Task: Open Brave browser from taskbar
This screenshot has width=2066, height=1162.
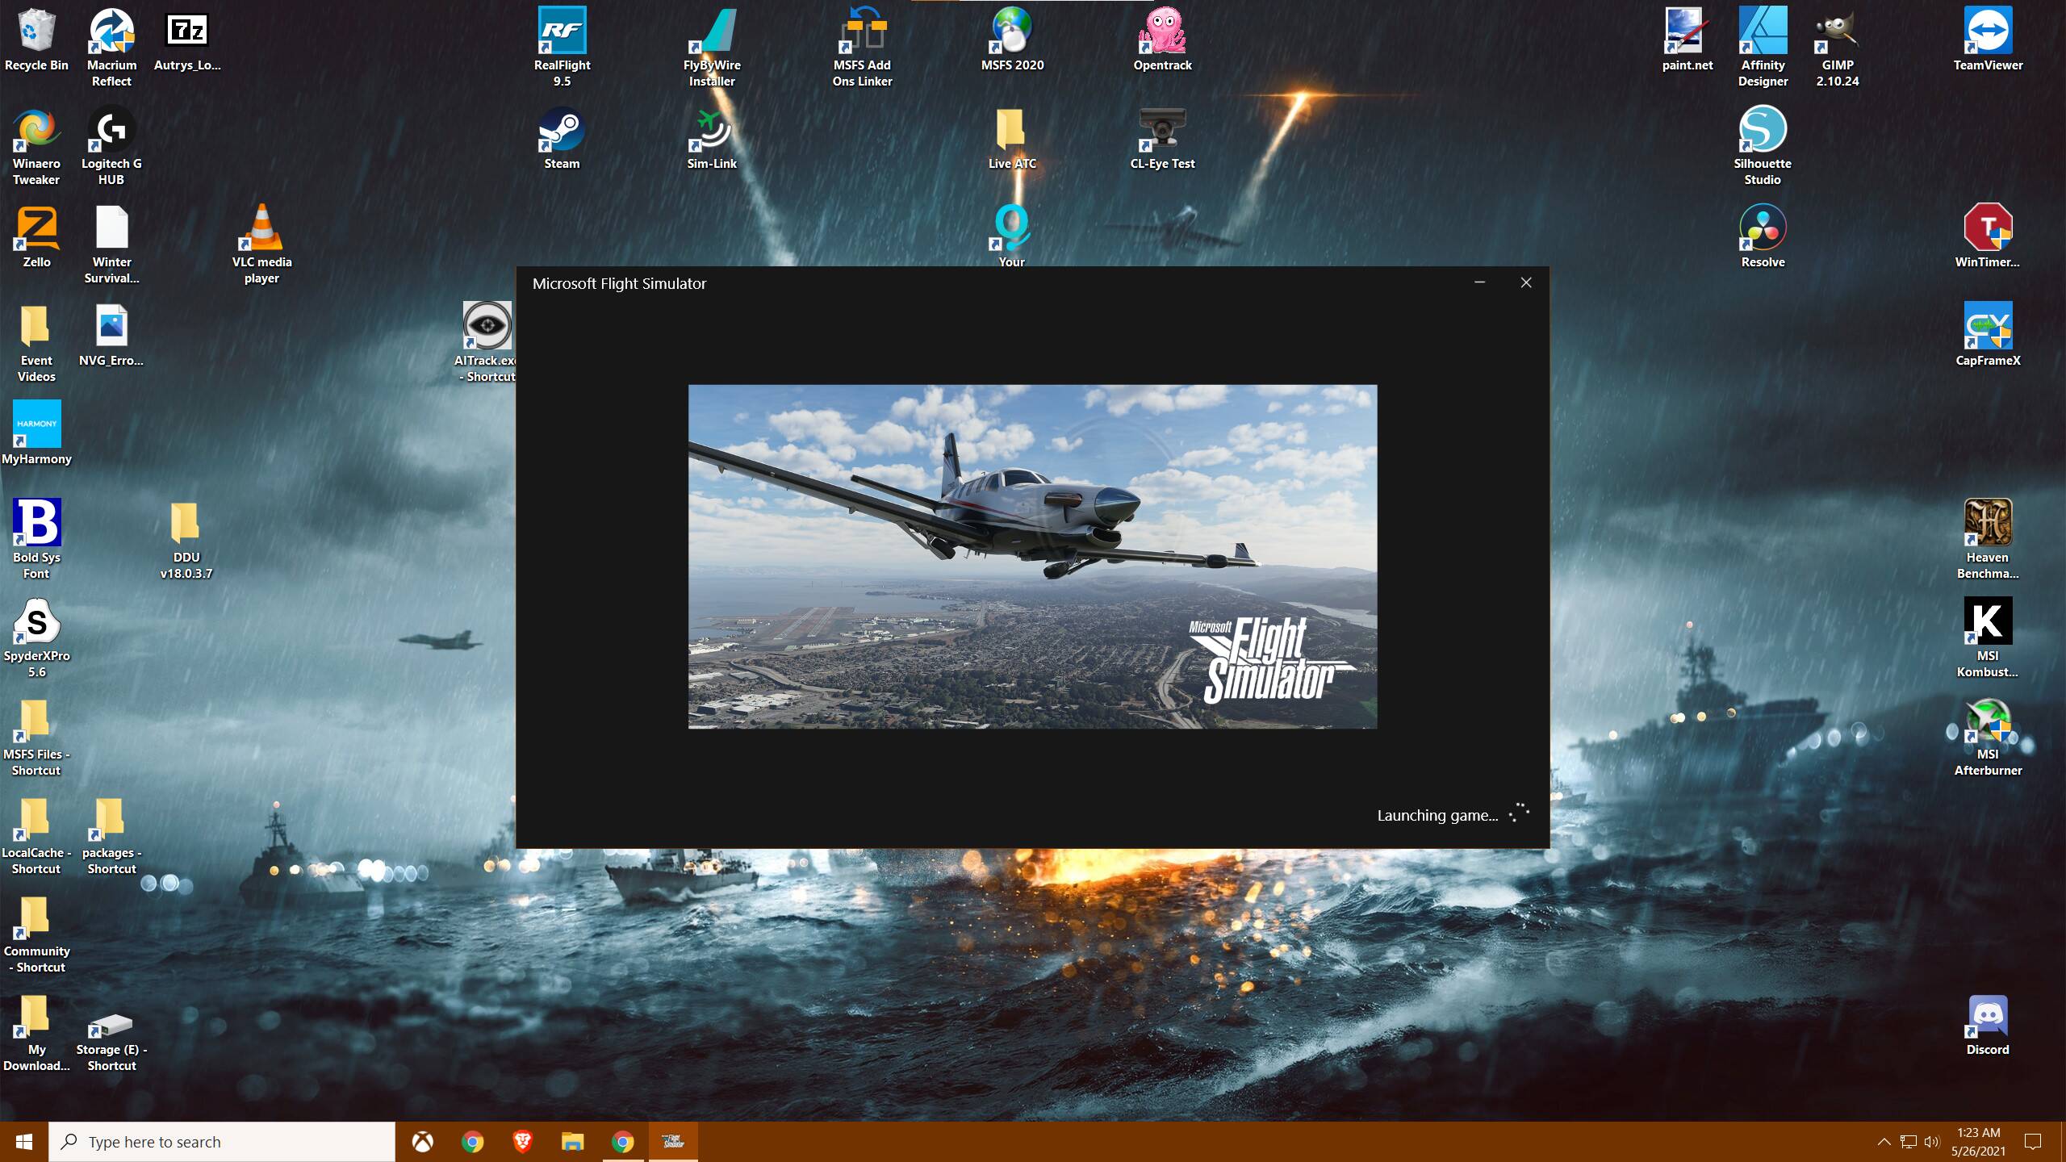Action: coord(523,1142)
